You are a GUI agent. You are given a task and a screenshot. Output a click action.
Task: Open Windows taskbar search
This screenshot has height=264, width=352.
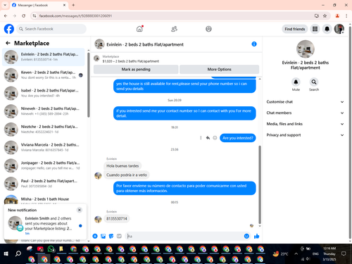[18, 253]
